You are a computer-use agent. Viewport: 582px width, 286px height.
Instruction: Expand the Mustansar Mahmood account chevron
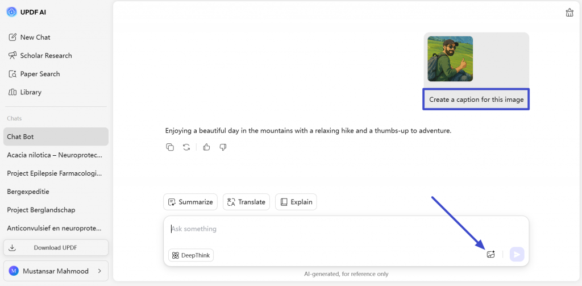pos(99,271)
